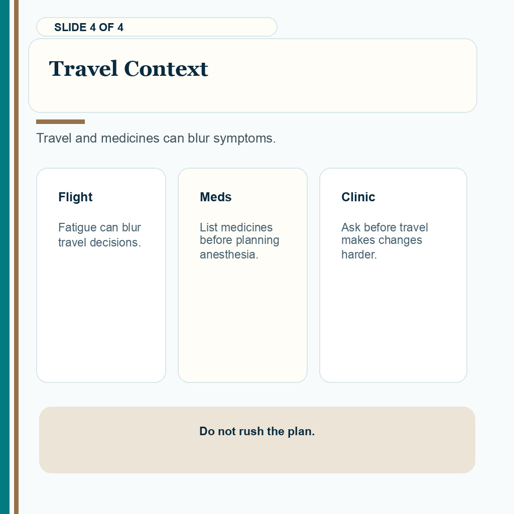
Task: Click the Meds heading
Action: [216, 197]
